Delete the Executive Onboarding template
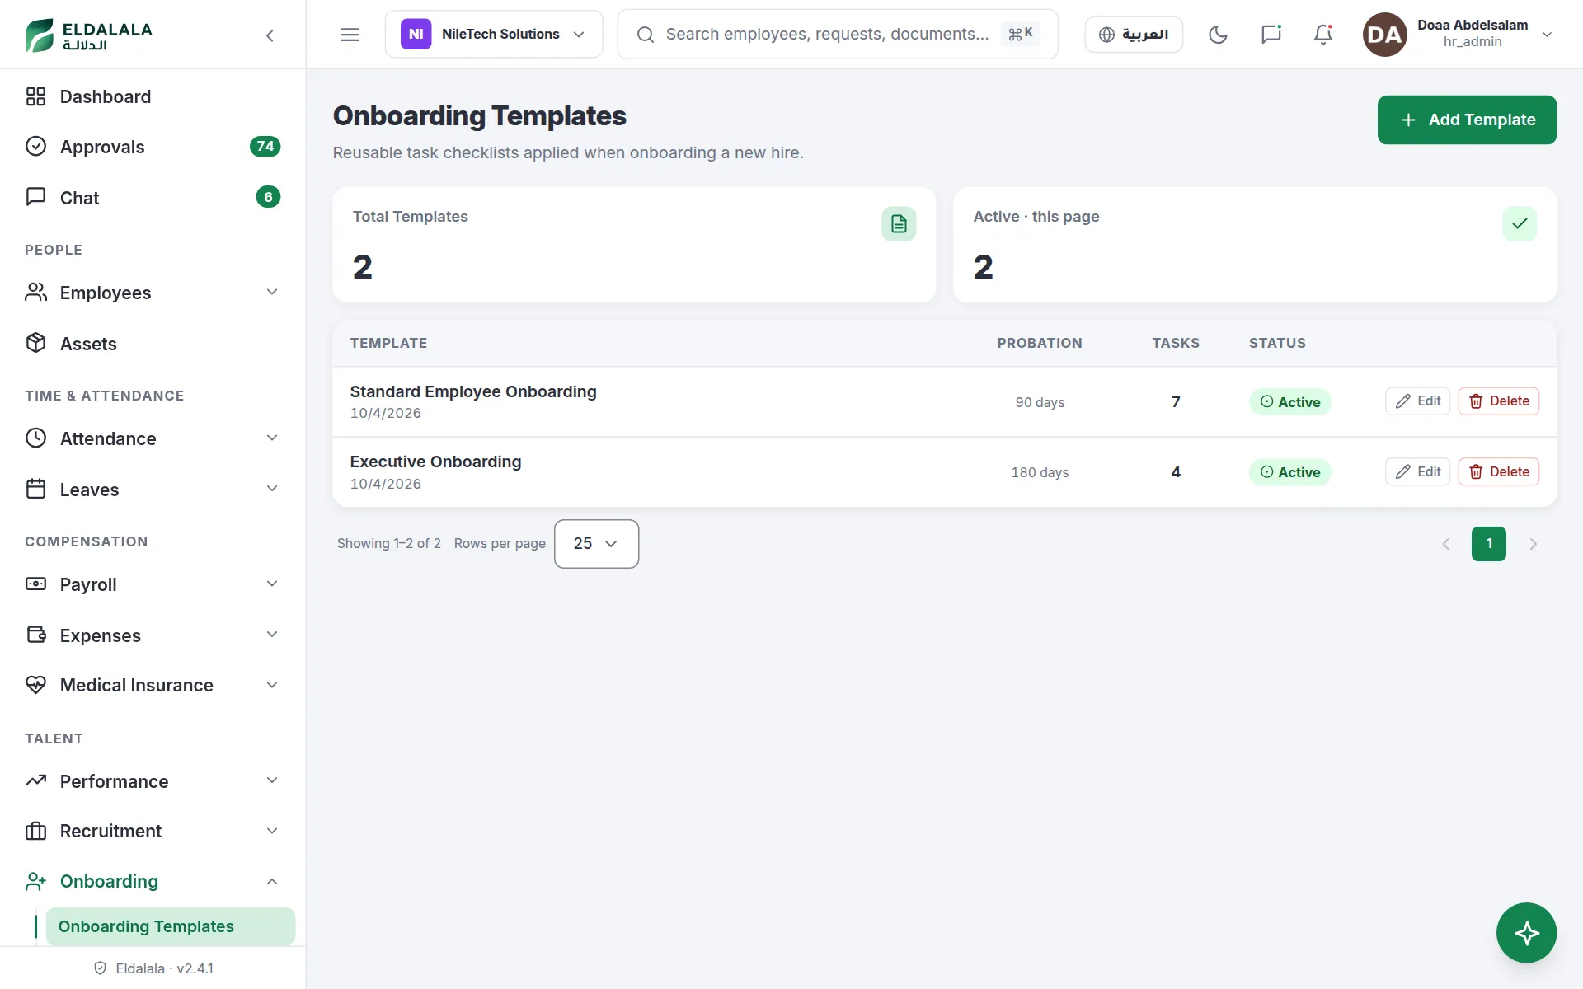Image resolution: width=1583 pixels, height=989 pixels. point(1498,472)
